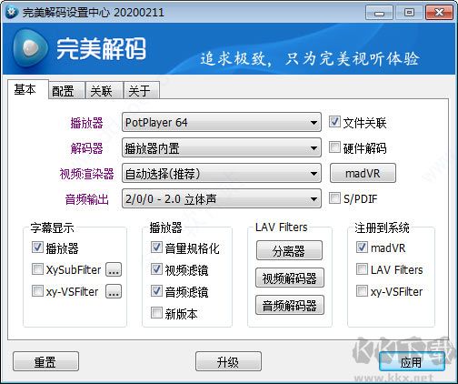
Task: Maximize the settings window
Action: click(409, 13)
